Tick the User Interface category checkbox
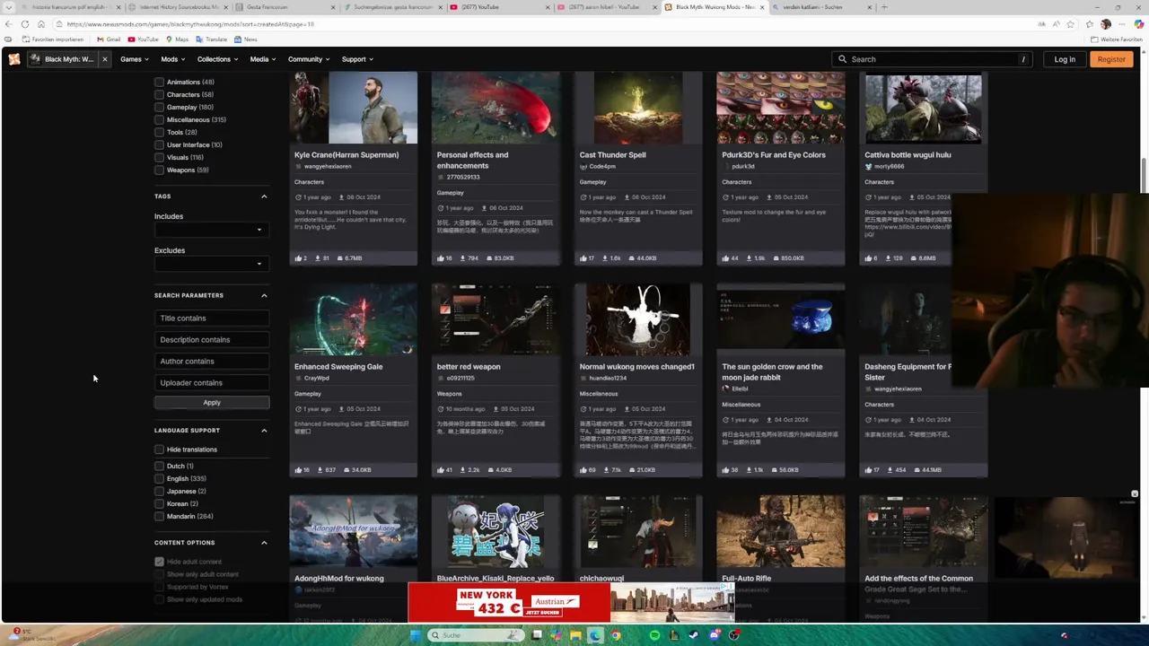 pyautogui.click(x=159, y=144)
